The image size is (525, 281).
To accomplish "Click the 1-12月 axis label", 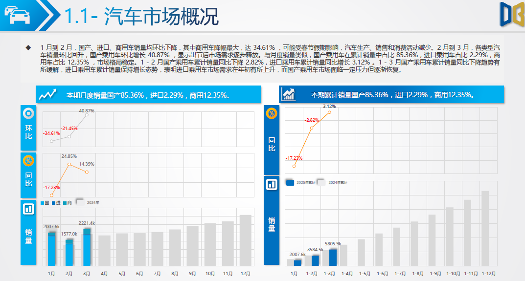I will pos(488,274).
